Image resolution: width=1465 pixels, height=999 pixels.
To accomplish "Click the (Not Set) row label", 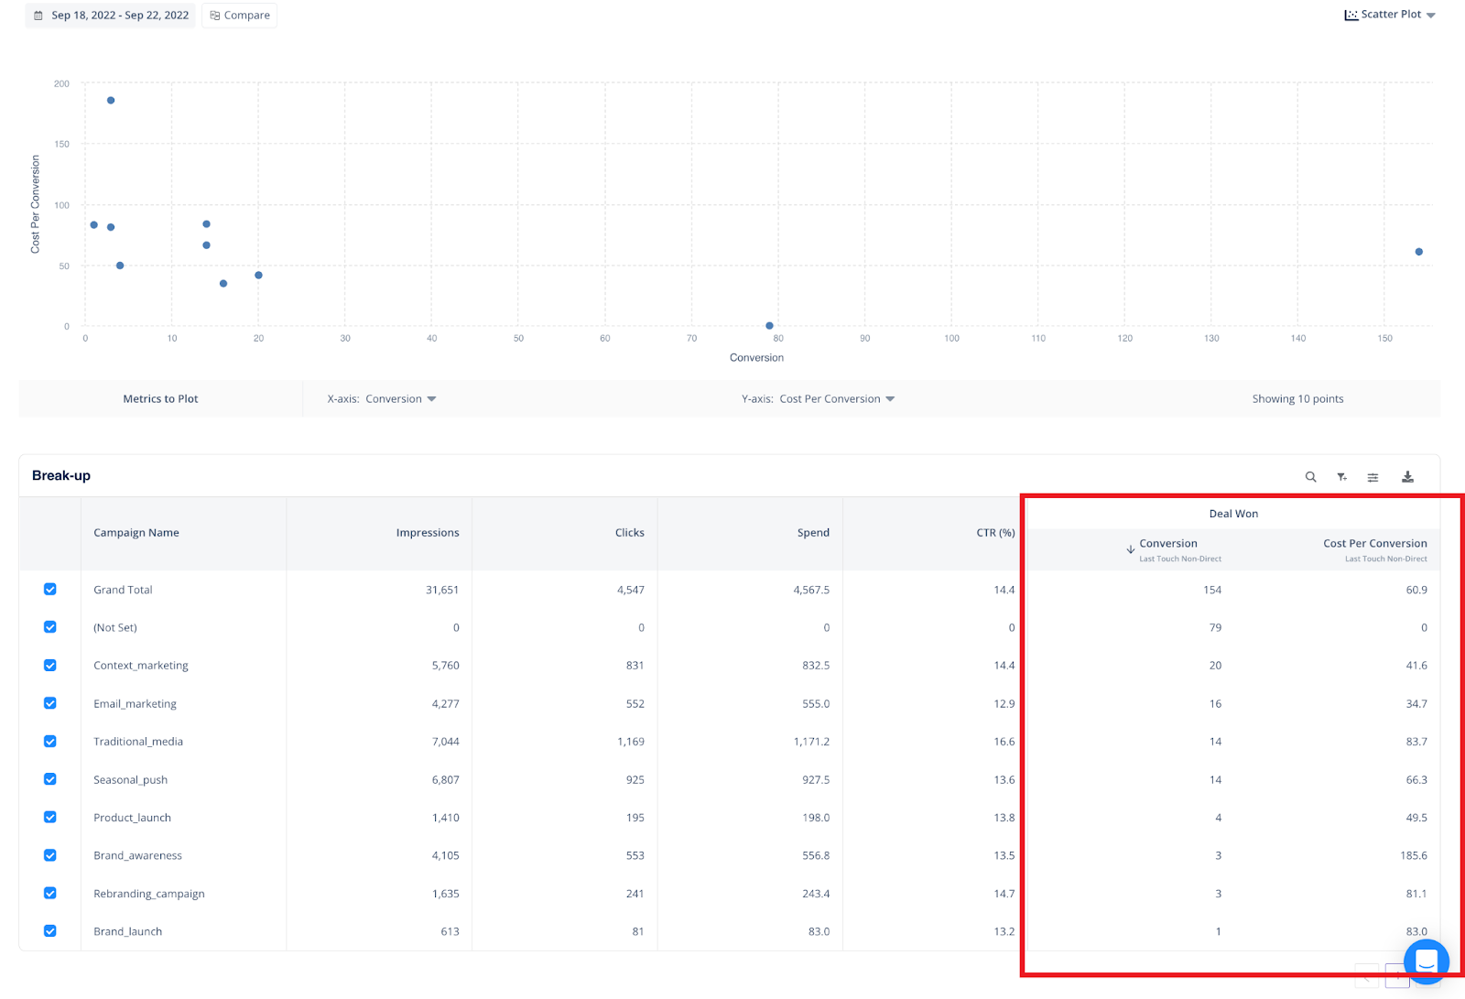I will pyautogui.click(x=115, y=628).
